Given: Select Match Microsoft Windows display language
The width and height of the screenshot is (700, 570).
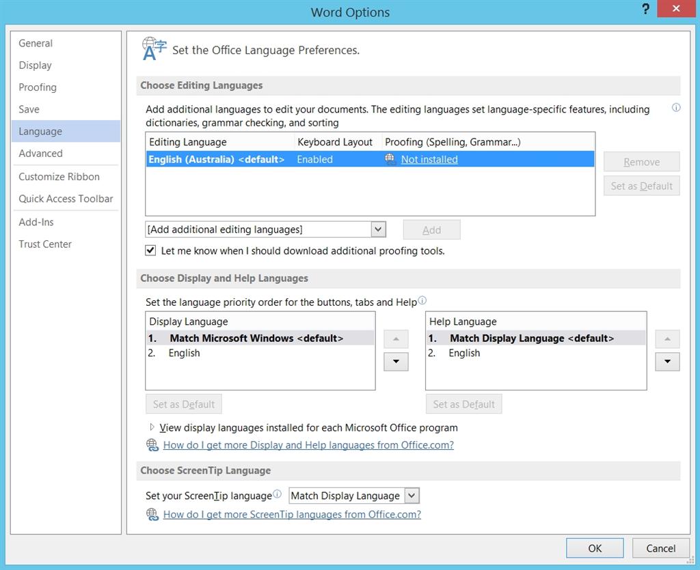Looking at the screenshot, I should [260, 339].
